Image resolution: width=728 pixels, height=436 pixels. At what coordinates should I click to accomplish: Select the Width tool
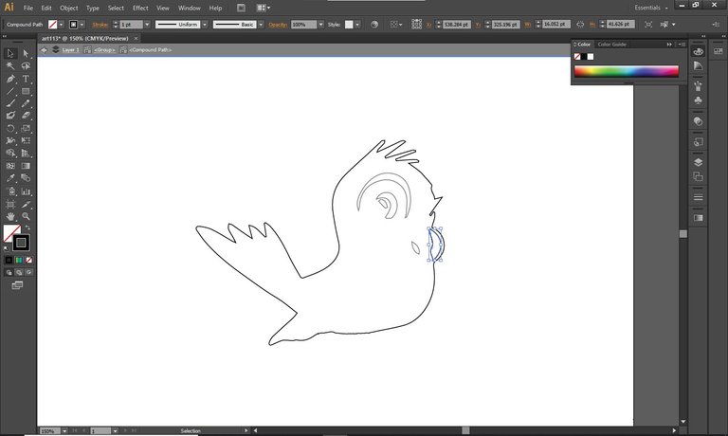pyautogui.click(x=10, y=140)
